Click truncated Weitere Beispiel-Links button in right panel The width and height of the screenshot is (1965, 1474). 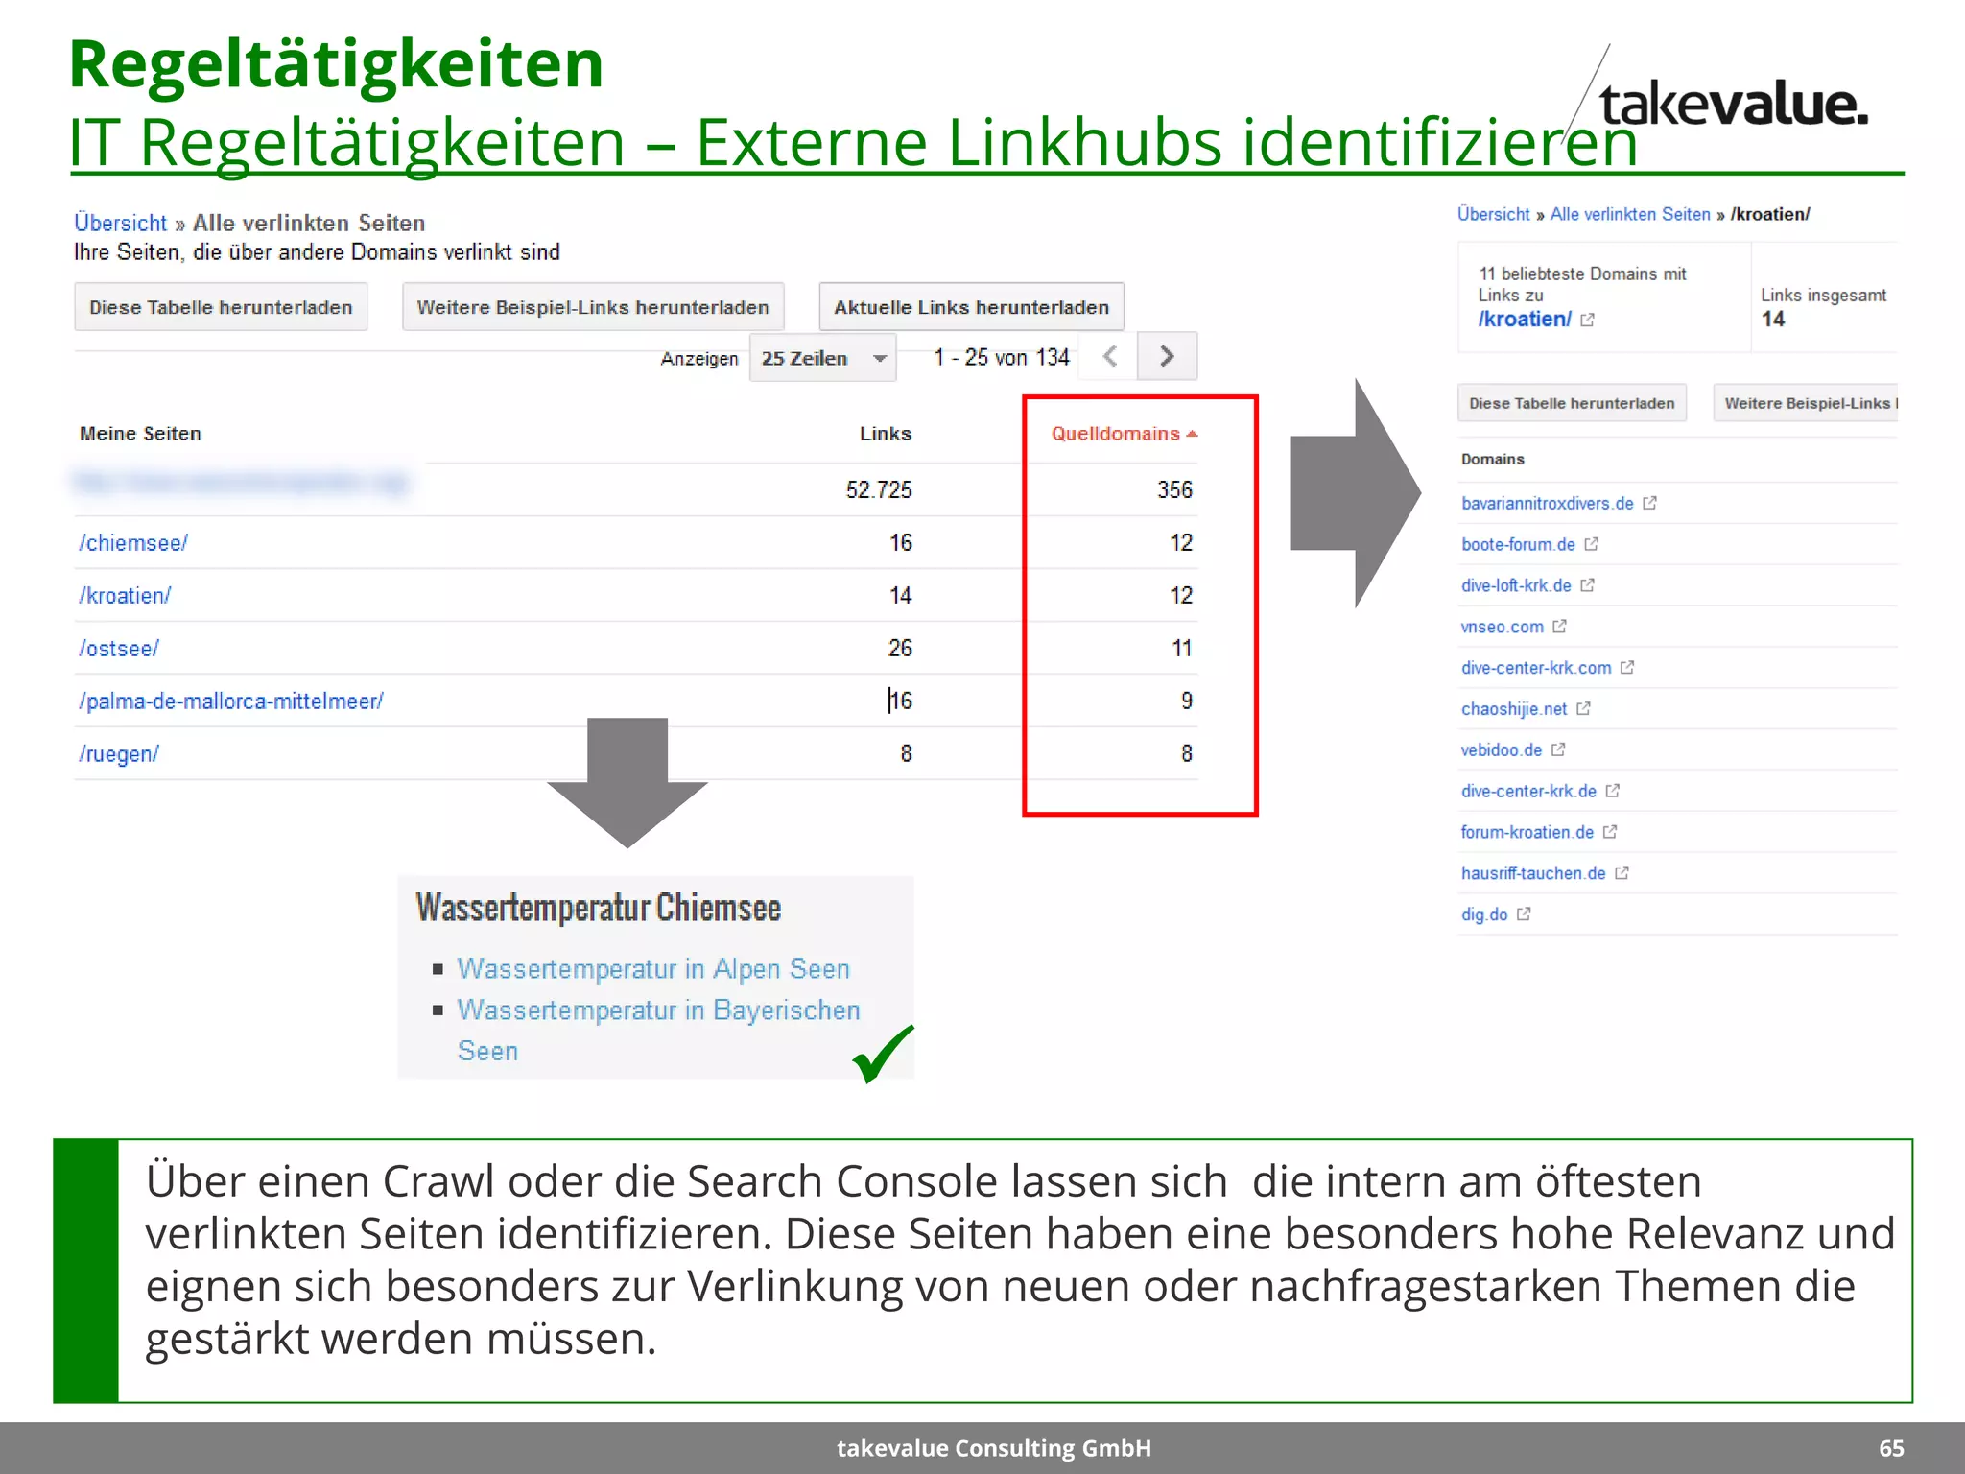click(1807, 403)
